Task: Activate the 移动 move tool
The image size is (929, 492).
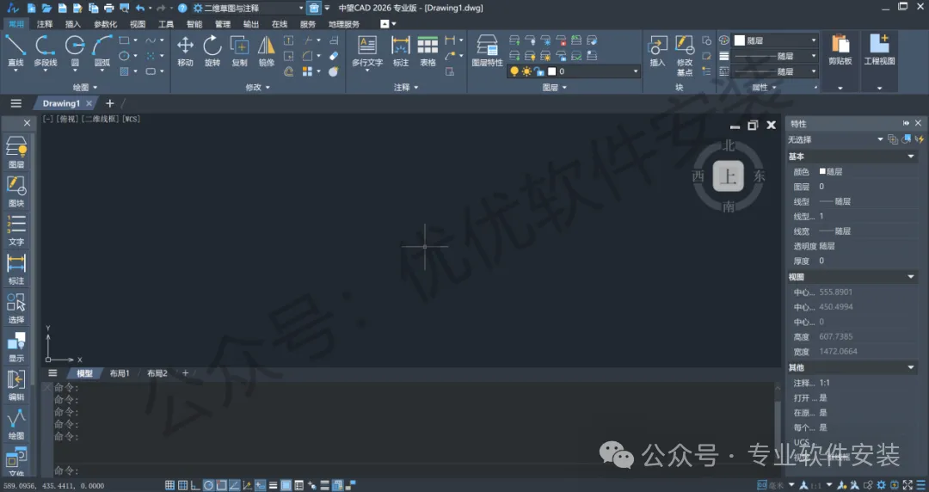Action: [x=186, y=51]
